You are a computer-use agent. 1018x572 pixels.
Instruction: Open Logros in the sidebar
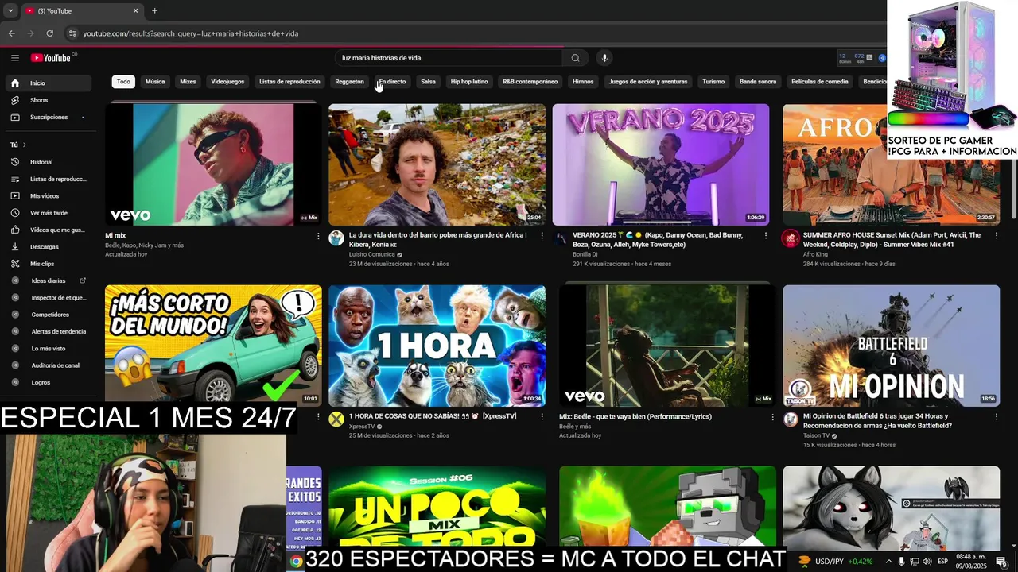coord(49,382)
